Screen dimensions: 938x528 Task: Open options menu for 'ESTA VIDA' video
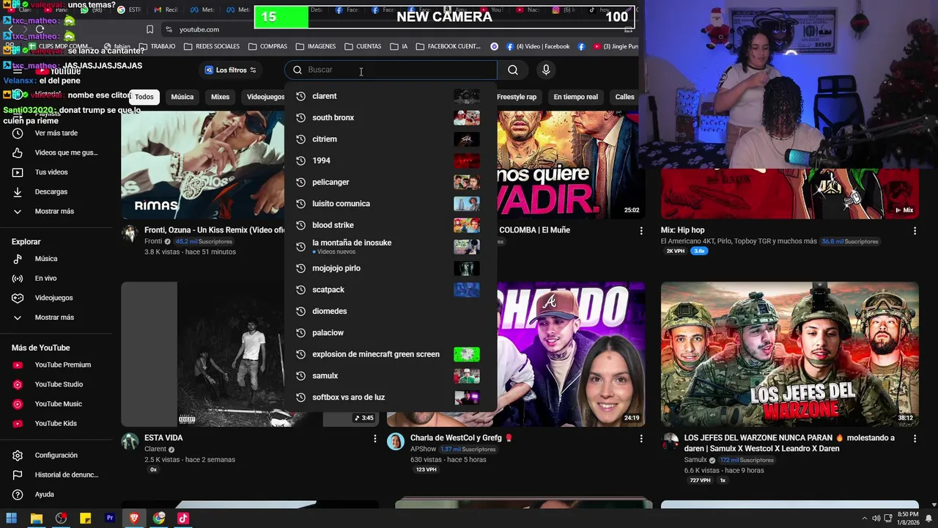point(375,439)
